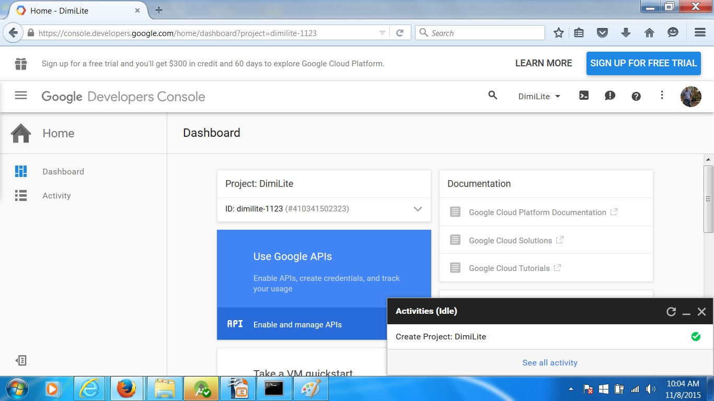Viewport: 714px width, 401px height.
Task: Click Create Project: DimiLite activity entry
Action: (441, 337)
